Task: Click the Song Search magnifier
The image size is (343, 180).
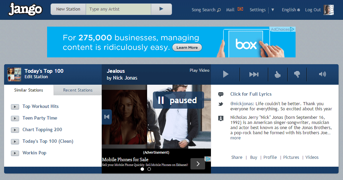Action: 219,10
